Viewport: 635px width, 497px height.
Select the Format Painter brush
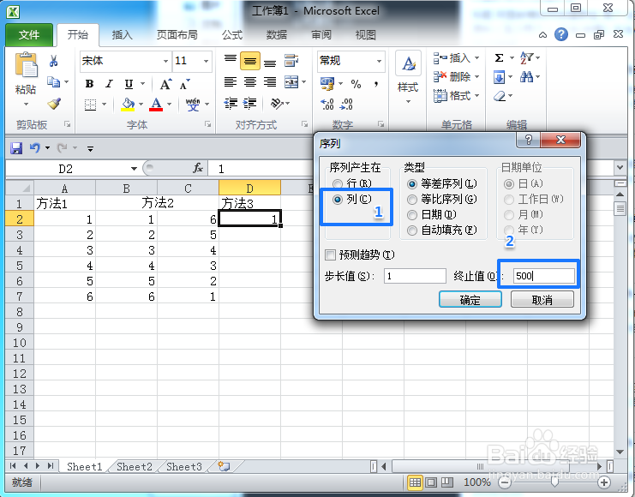click(x=54, y=104)
